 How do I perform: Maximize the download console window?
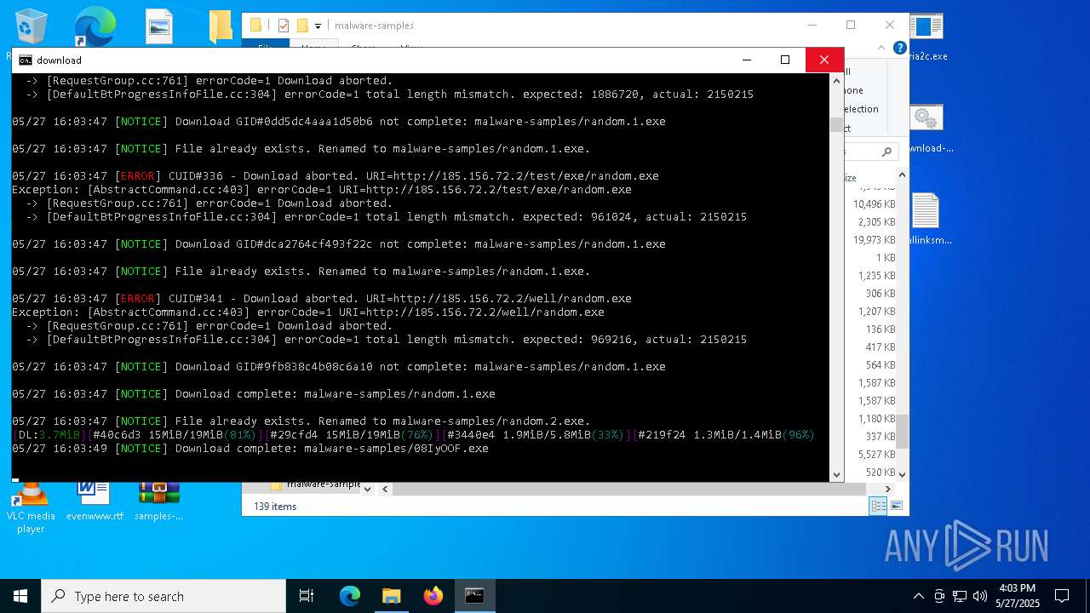[785, 60]
